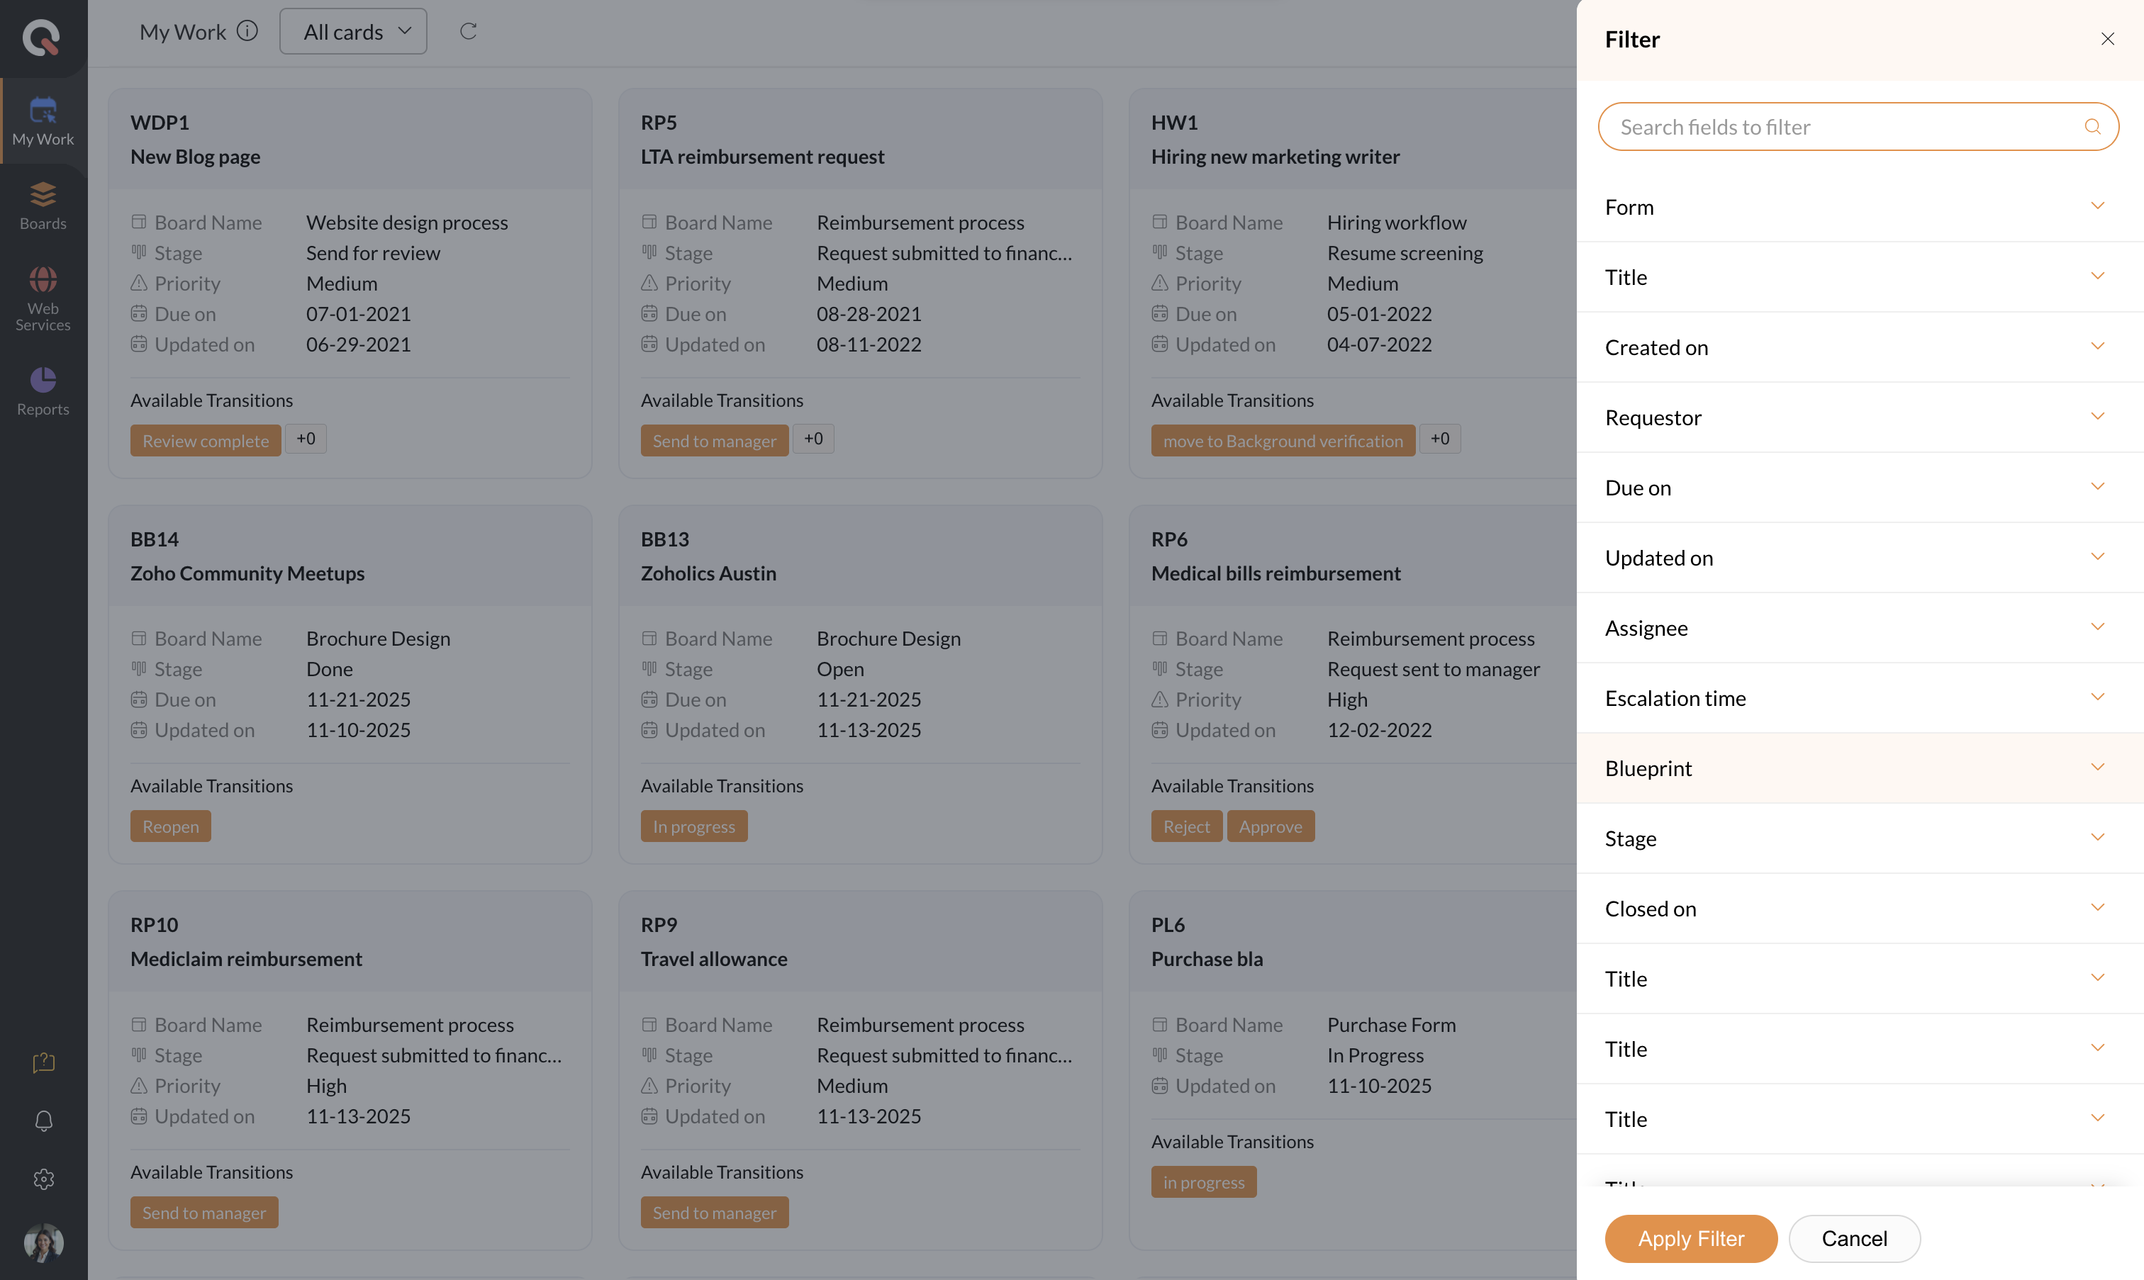Close the Filter panel

click(x=2107, y=39)
